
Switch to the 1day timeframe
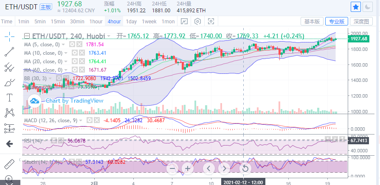[x=131, y=21]
